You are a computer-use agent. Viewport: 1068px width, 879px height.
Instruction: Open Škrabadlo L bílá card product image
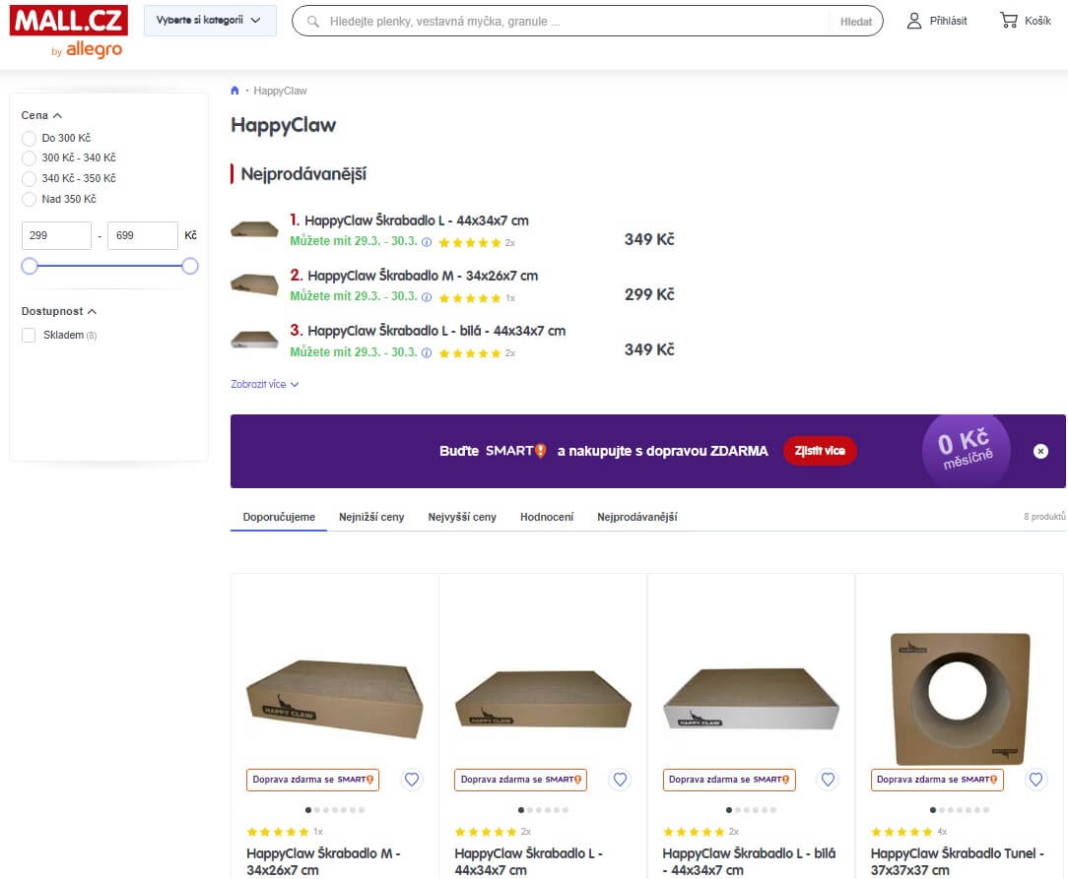[752, 699]
